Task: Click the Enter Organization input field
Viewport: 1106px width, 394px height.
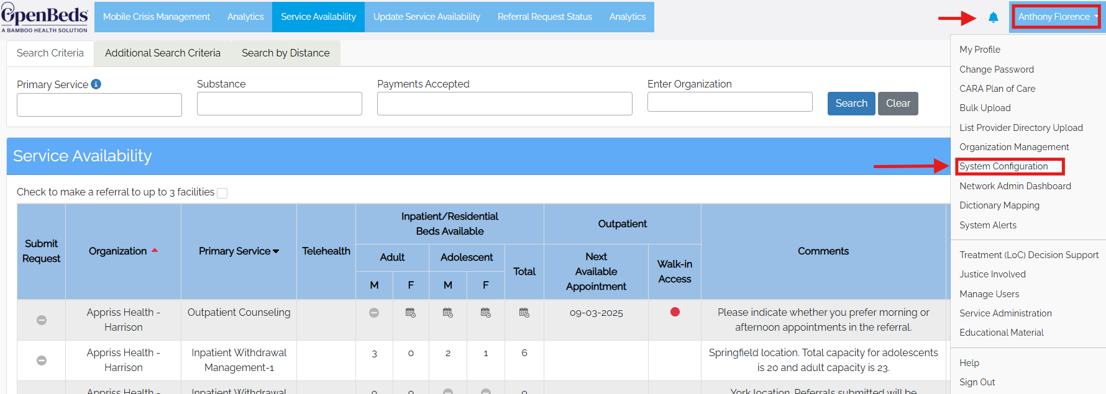Action: tap(730, 102)
